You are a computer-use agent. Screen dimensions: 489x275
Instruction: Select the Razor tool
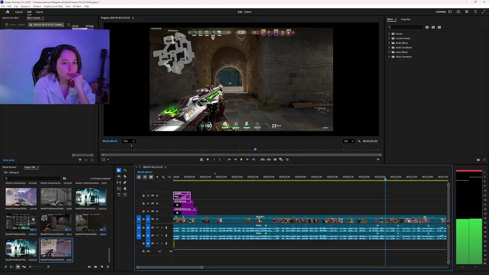pos(125,176)
